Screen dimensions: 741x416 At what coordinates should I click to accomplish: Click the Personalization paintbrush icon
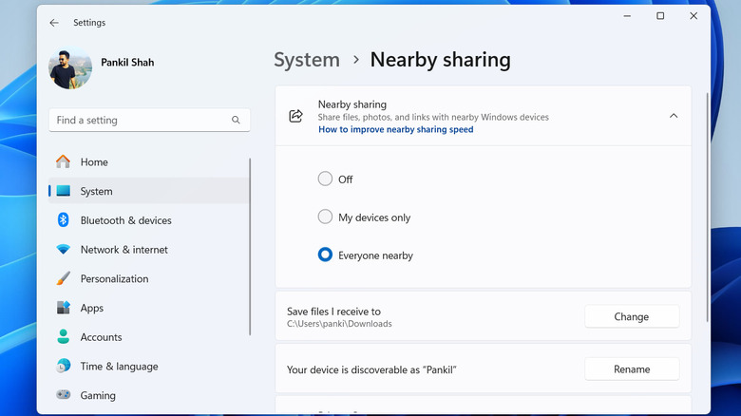click(63, 279)
